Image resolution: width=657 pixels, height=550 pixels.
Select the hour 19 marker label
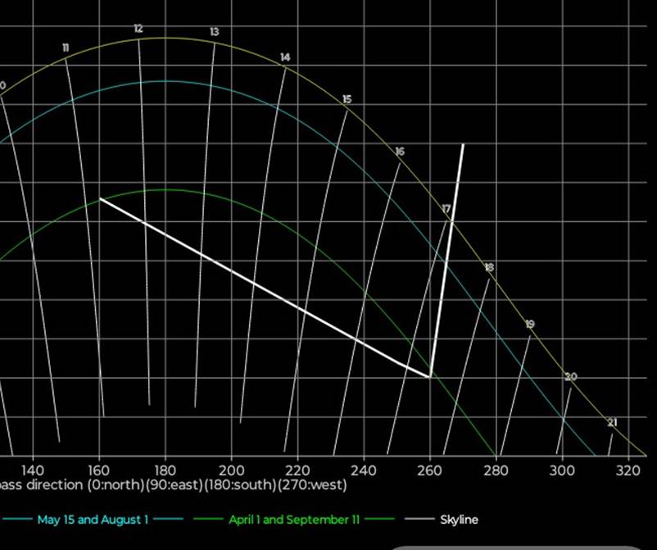point(530,325)
